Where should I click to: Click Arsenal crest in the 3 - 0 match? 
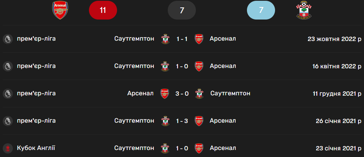coord(165,93)
